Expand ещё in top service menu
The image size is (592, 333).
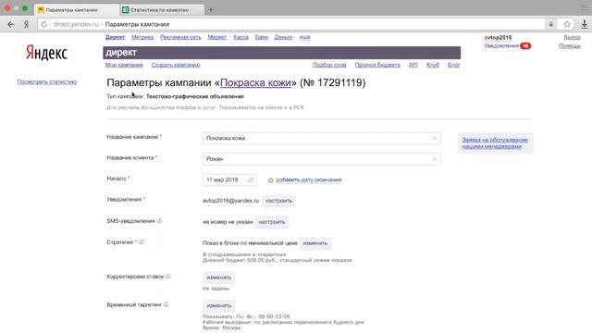point(304,37)
